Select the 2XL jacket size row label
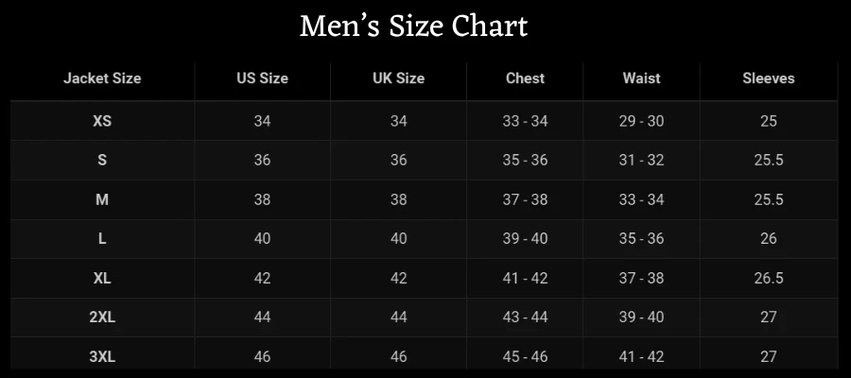The image size is (851, 378). tap(102, 318)
